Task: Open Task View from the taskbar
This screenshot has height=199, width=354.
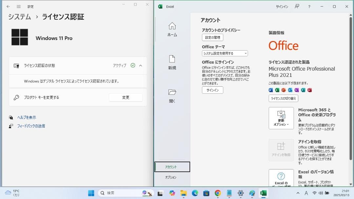Action: [x=160, y=193]
